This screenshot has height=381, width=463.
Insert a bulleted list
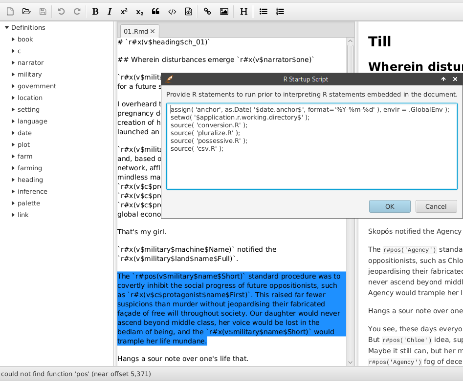click(x=263, y=11)
